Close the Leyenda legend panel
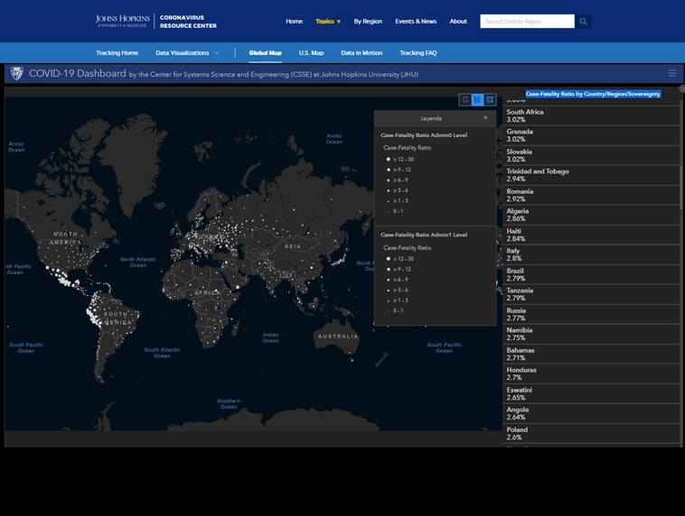Image resolution: width=685 pixels, height=516 pixels. tap(485, 118)
